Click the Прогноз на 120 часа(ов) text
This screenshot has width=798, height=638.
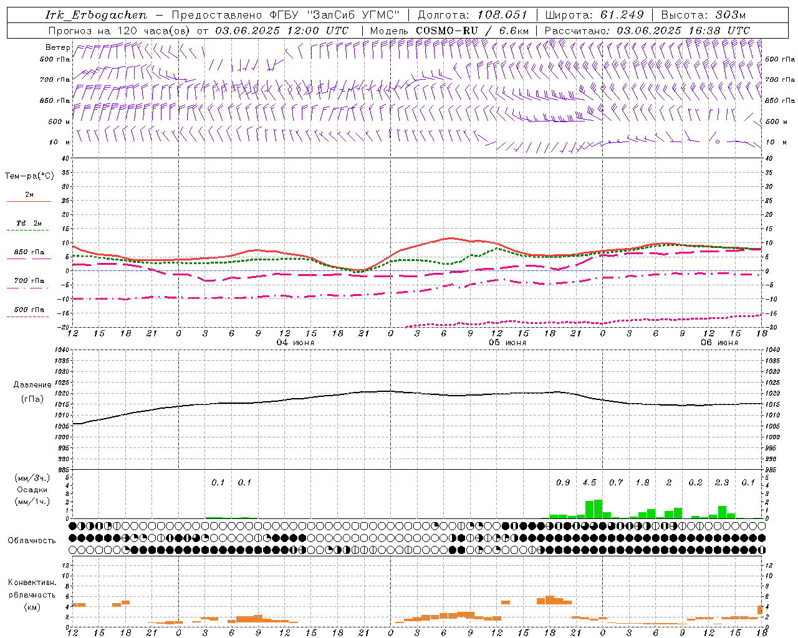[x=120, y=31]
